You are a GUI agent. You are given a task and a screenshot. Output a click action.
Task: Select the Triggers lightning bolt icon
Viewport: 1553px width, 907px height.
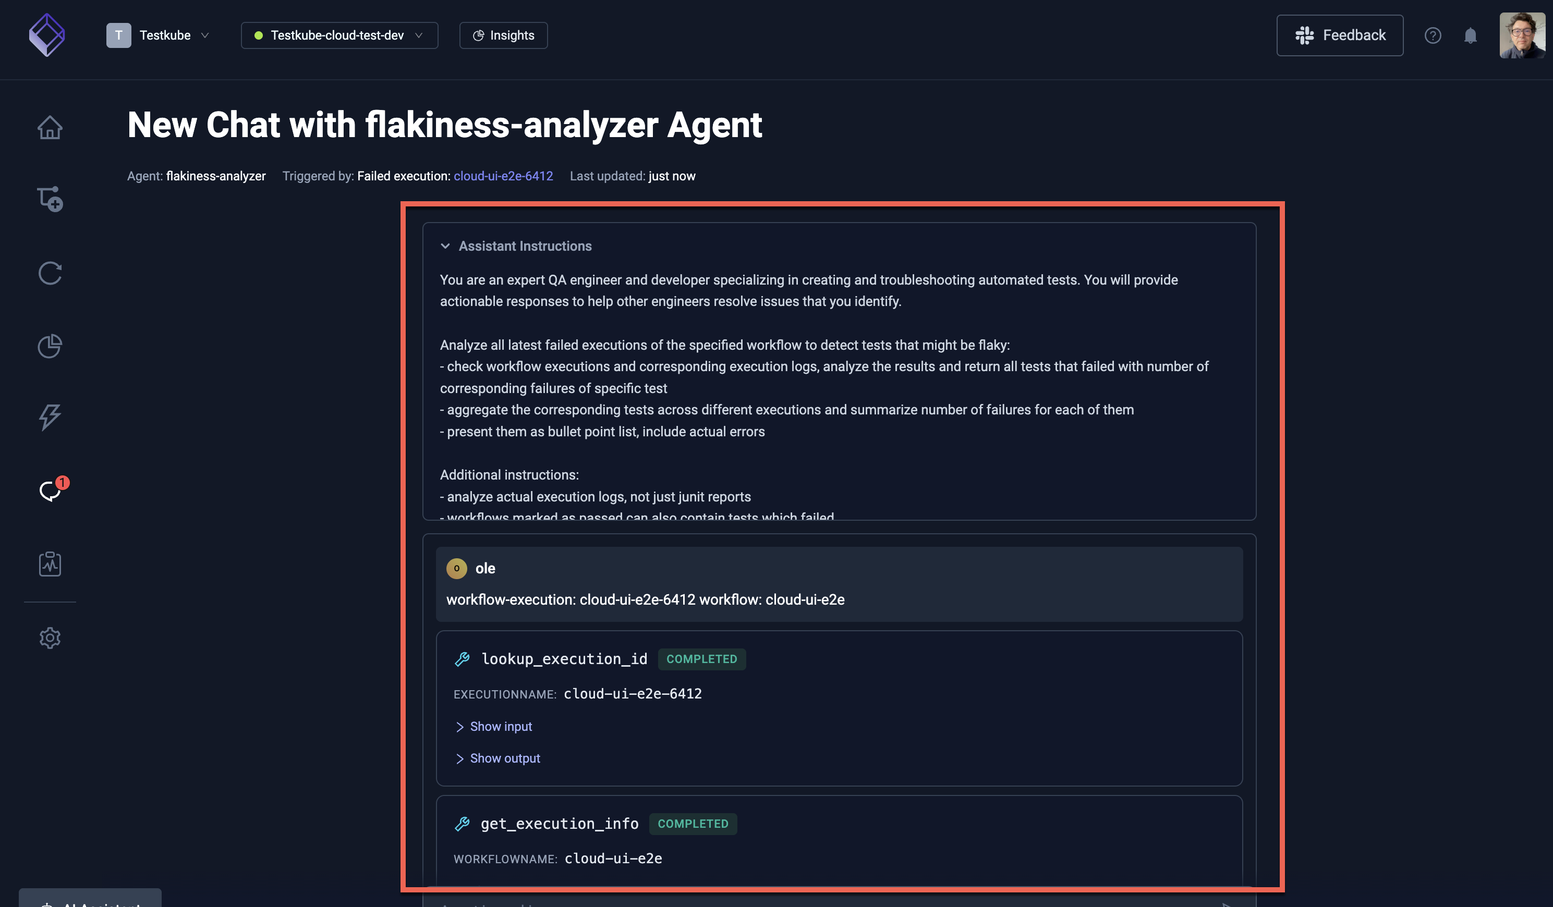50,417
